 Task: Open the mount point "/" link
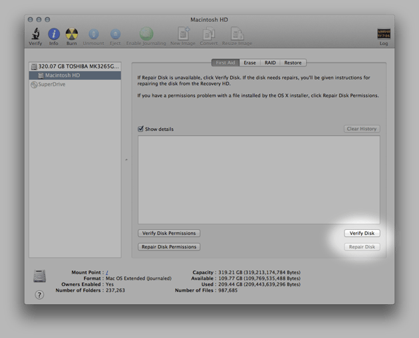point(107,272)
